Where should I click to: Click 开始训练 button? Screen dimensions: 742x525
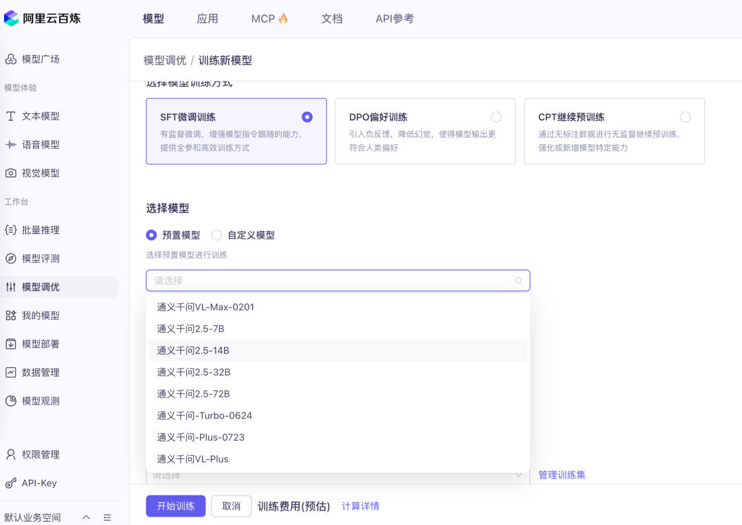pyautogui.click(x=176, y=506)
